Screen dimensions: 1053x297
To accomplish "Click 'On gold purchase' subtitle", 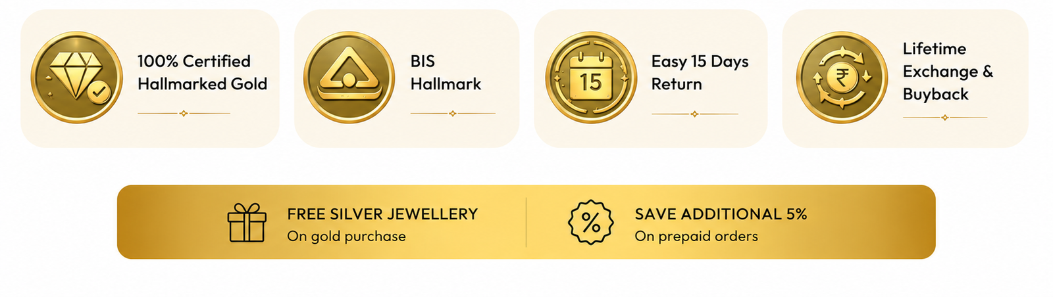I will [346, 237].
